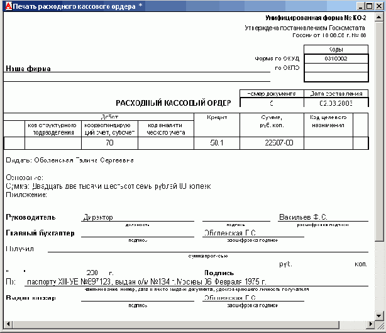Click the credit cell showing 50.1
Screen dimensions: 386x333
(x=218, y=144)
